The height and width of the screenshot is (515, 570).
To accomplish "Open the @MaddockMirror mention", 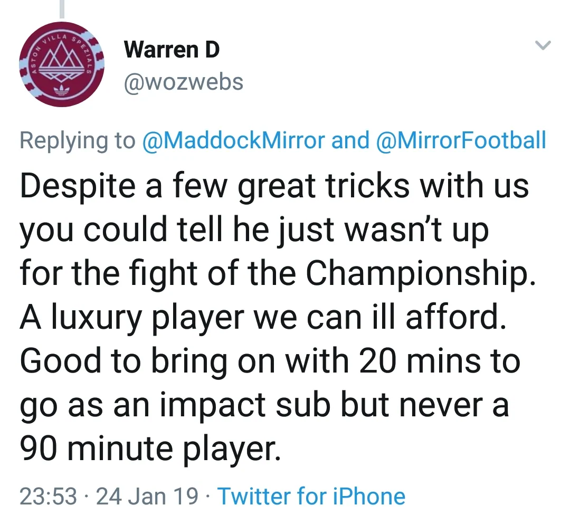I will click(234, 140).
